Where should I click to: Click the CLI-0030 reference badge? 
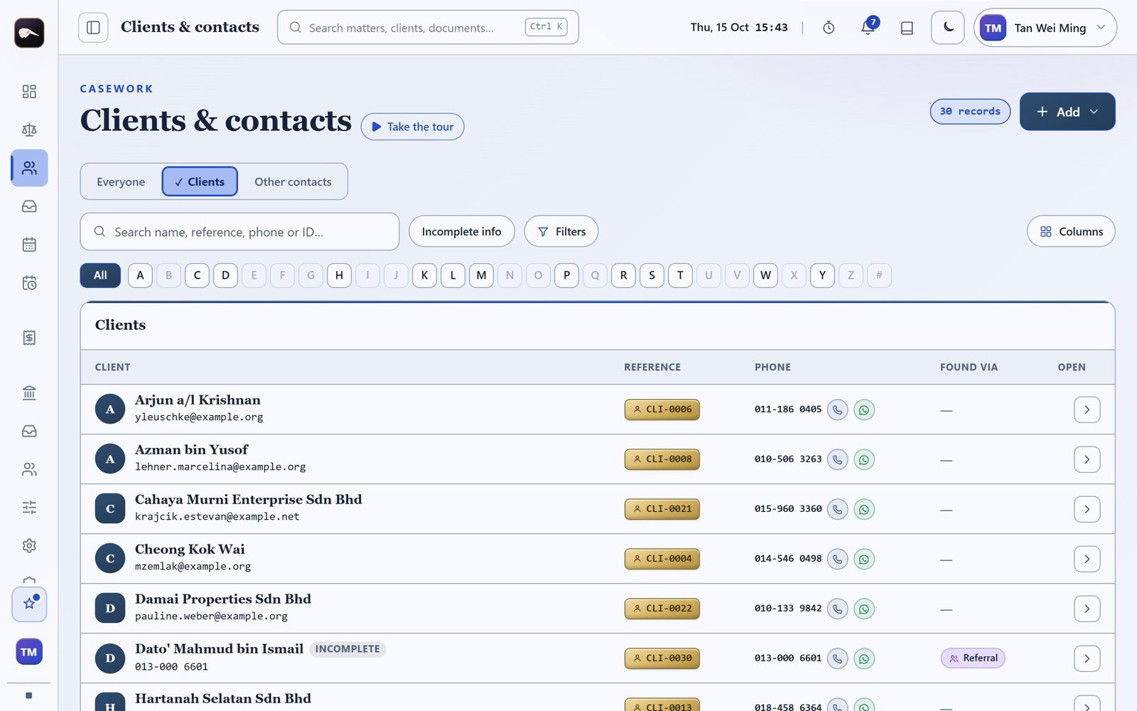662,658
